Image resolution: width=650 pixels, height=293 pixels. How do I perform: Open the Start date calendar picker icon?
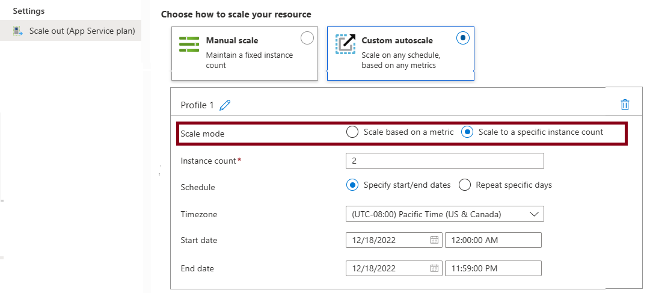tap(434, 240)
